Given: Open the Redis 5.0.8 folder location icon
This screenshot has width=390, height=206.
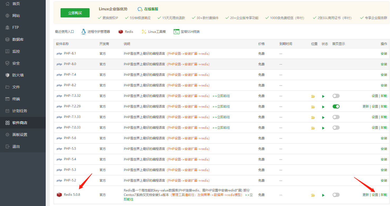Looking at the screenshot, I should click(x=313, y=195).
